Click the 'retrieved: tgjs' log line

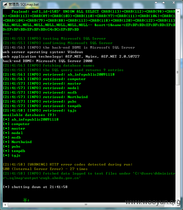(x=40, y=110)
